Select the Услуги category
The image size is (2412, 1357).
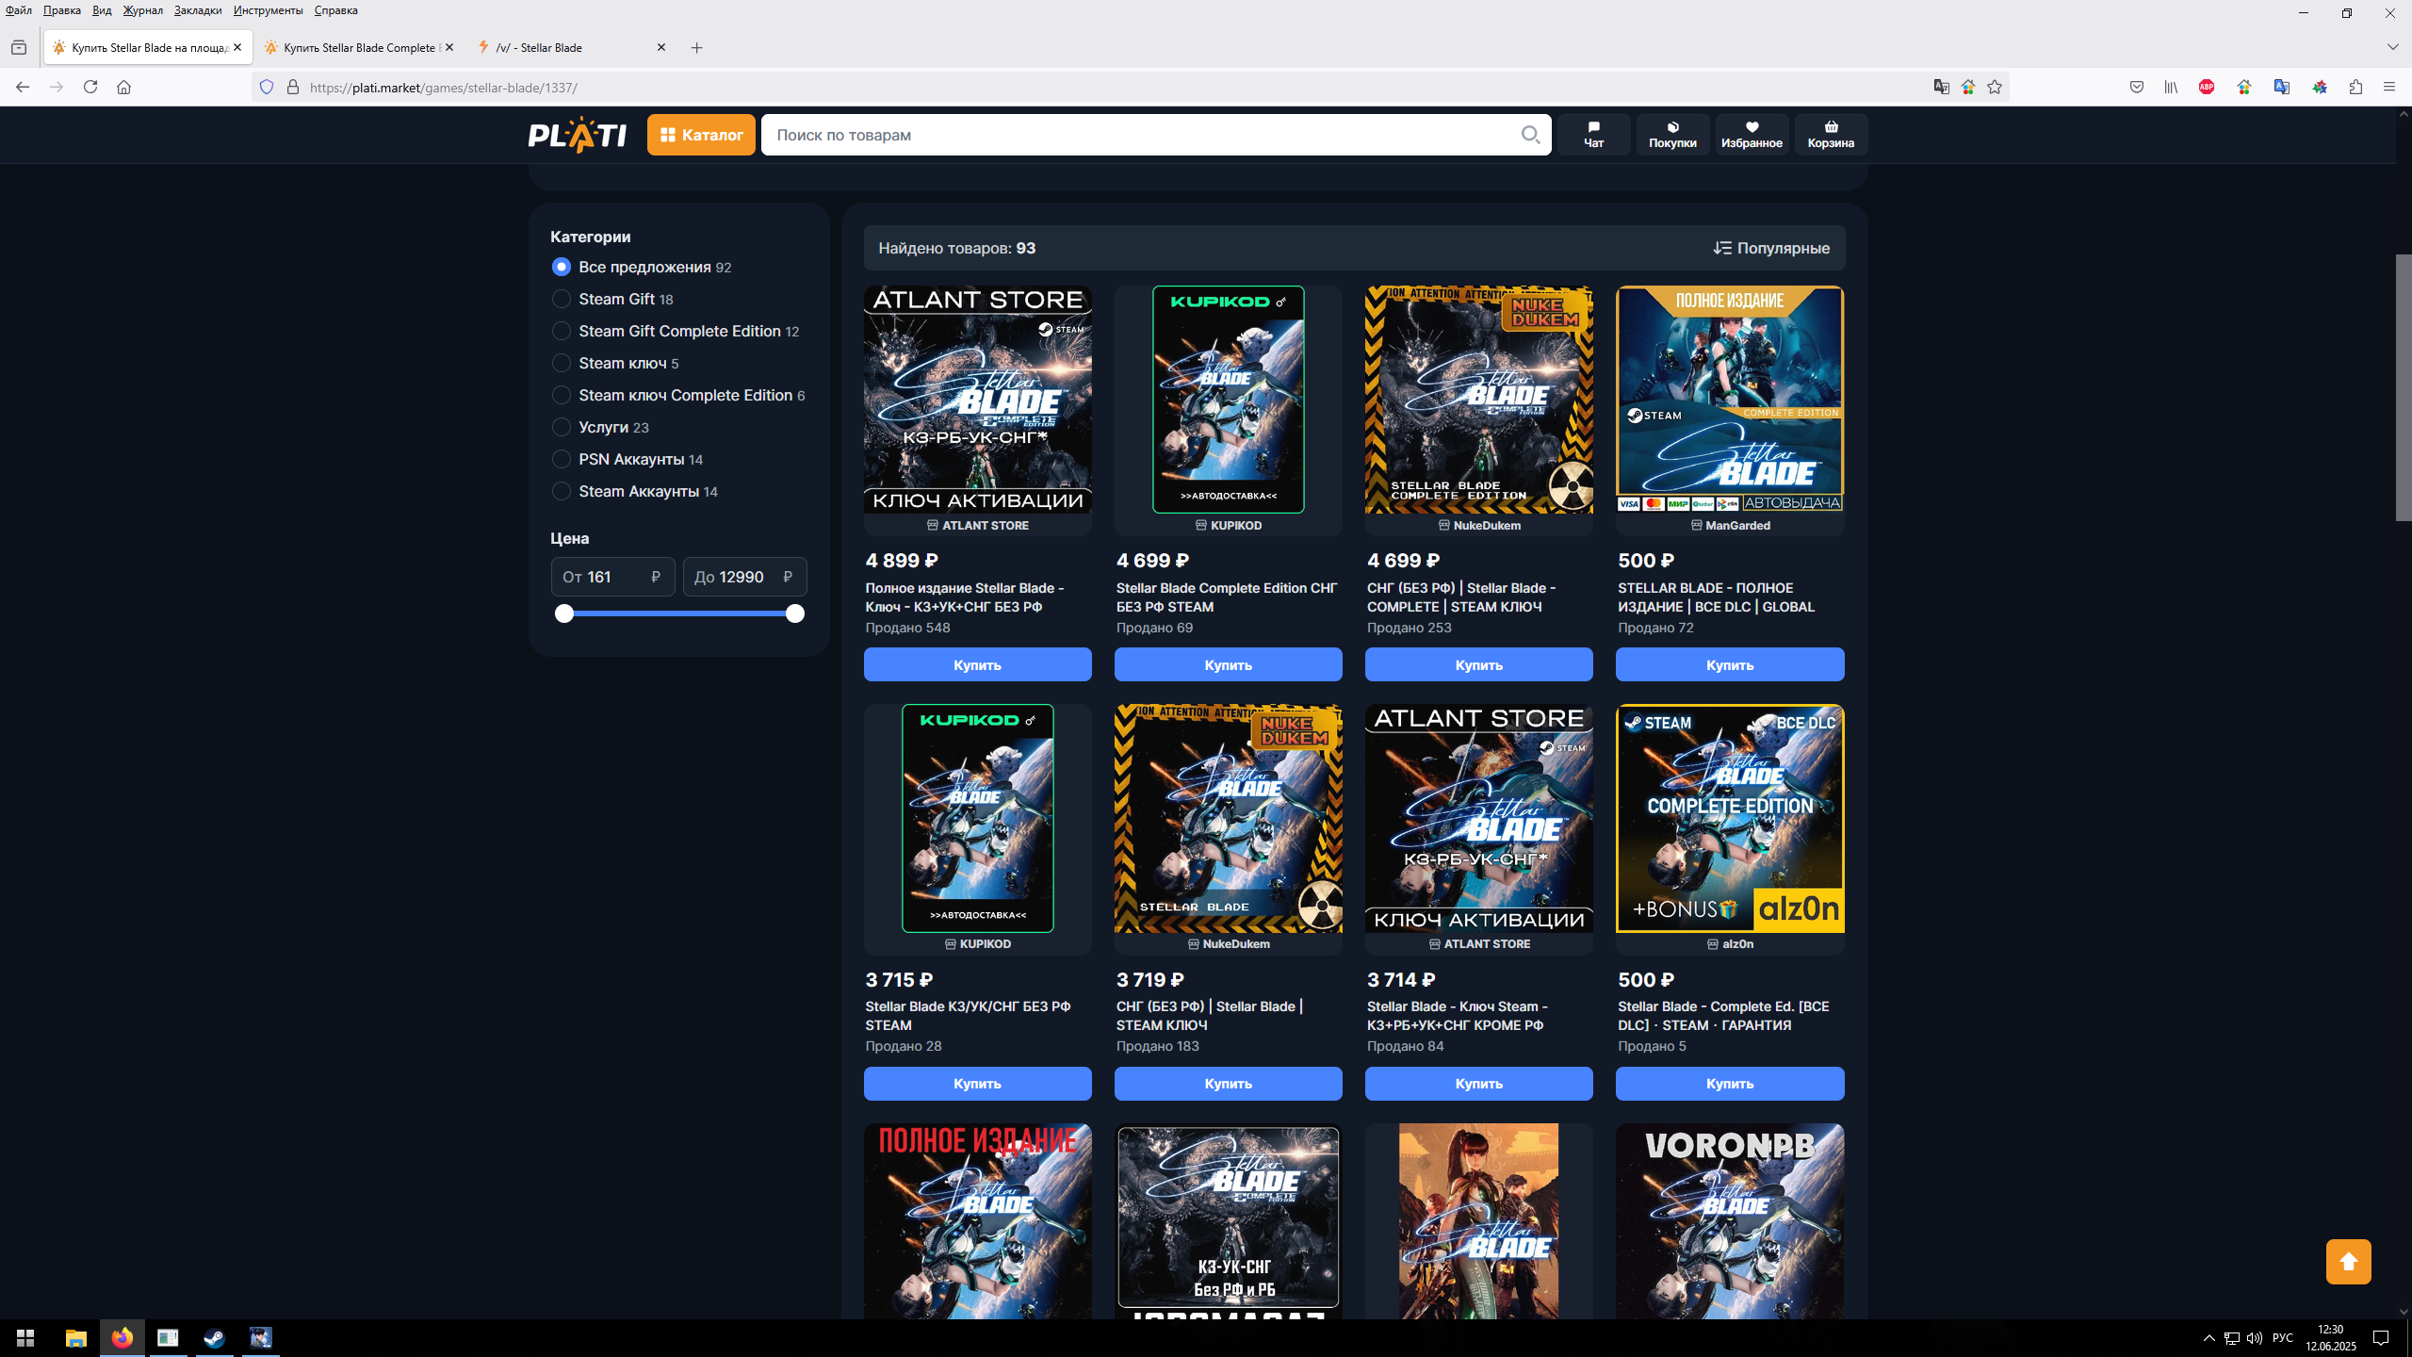[x=600, y=427]
